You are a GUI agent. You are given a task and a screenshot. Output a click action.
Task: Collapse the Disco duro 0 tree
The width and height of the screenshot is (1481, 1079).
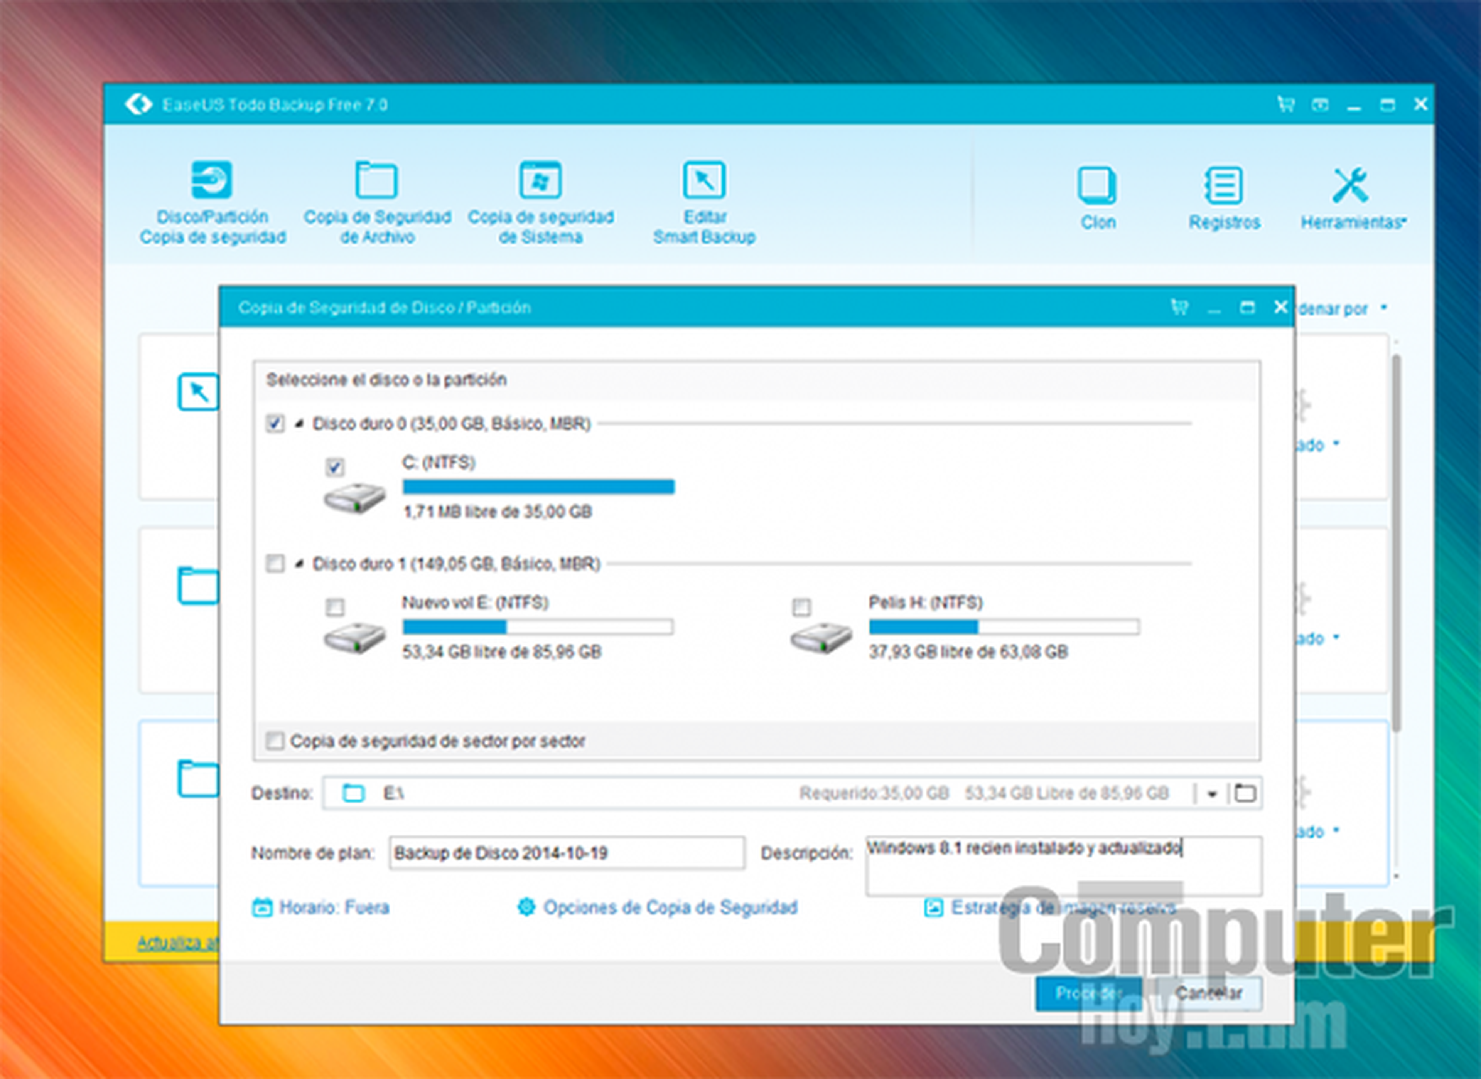click(x=300, y=423)
